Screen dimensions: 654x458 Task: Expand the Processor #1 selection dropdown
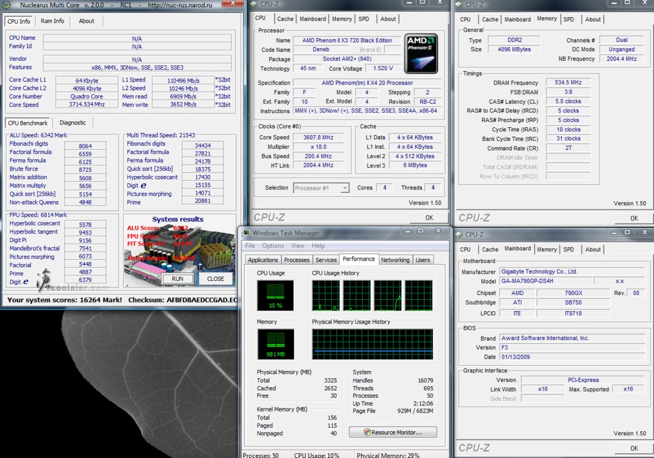tap(345, 188)
